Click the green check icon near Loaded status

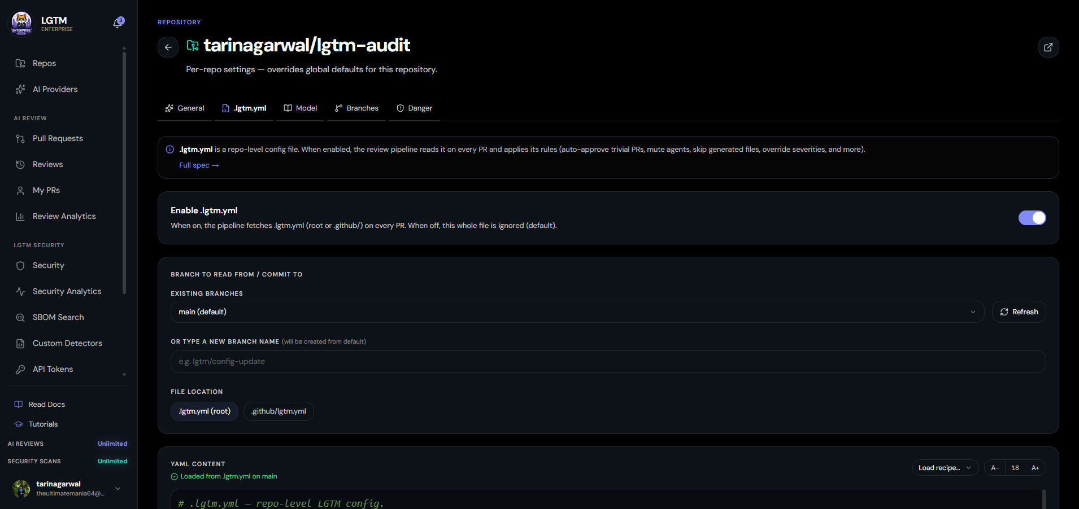[x=175, y=477]
